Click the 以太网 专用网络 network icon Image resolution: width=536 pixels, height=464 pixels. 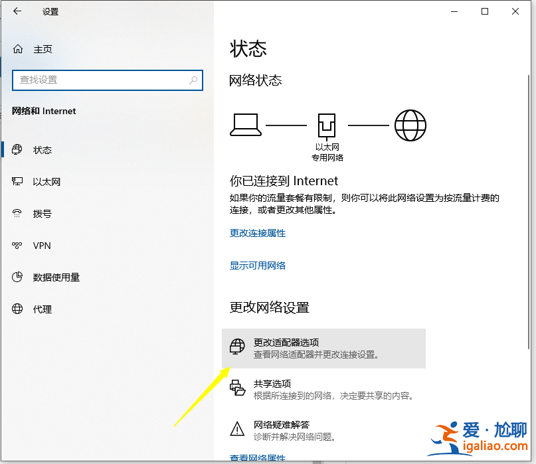(x=326, y=125)
